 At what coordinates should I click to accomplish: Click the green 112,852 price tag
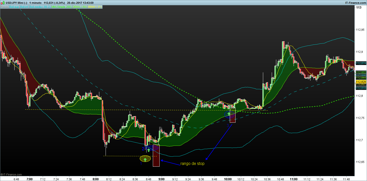(361, 72)
